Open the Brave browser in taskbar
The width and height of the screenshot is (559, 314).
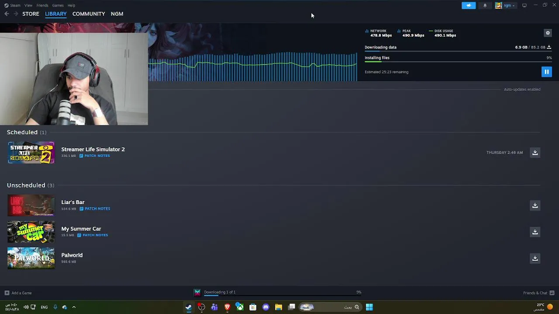click(227, 307)
